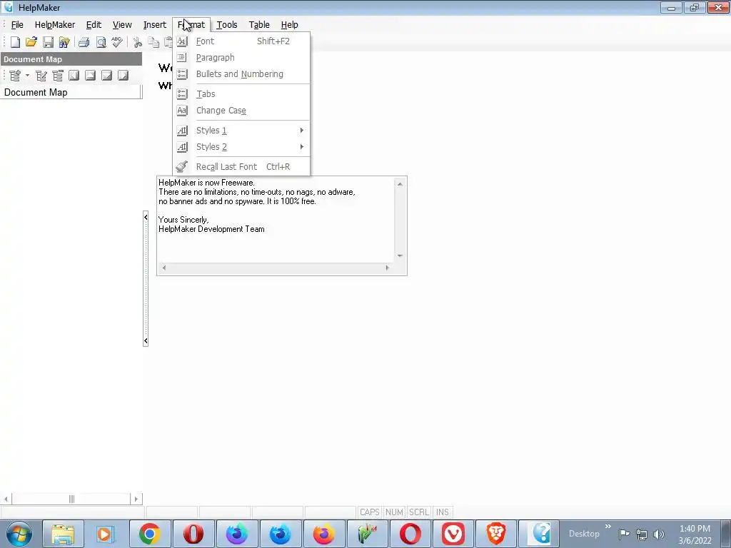The image size is (731, 548).
Task: Click right arrow of message box horizontal scrollbar
Action: pyautogui.click(x=387, y=268)
